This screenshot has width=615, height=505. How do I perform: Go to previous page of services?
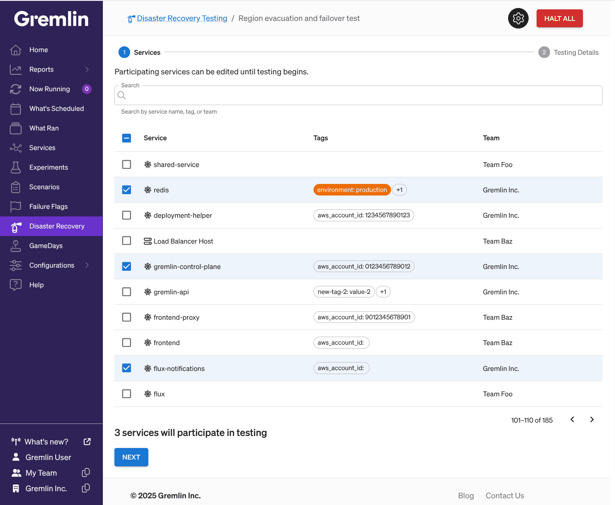pyautogui.click(x=572, y=419)
